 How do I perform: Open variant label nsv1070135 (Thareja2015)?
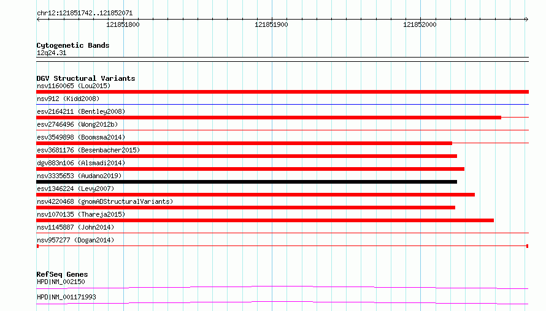(x=81, y=214)
